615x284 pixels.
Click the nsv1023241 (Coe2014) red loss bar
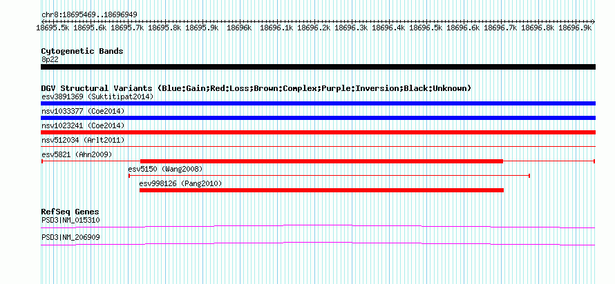(318, 132)
